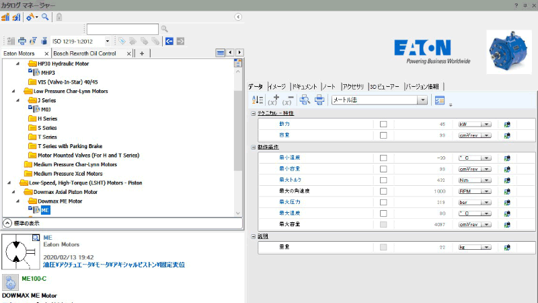Open kW unit dropdown
Viewport: 538px width, 303px height.
486,125
